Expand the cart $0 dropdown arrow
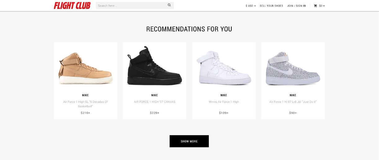Viewport: 379px width, 160px height. click(x=324, y=6)
